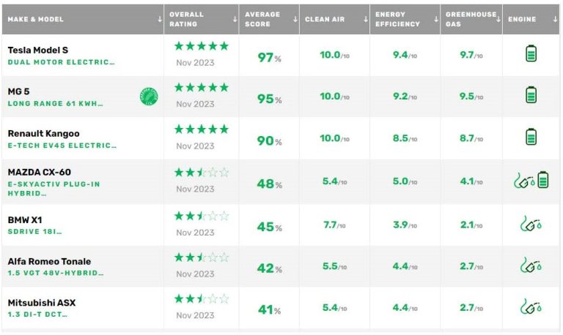
Task: Open the Renault Kangoo details link
Action: 43,134
